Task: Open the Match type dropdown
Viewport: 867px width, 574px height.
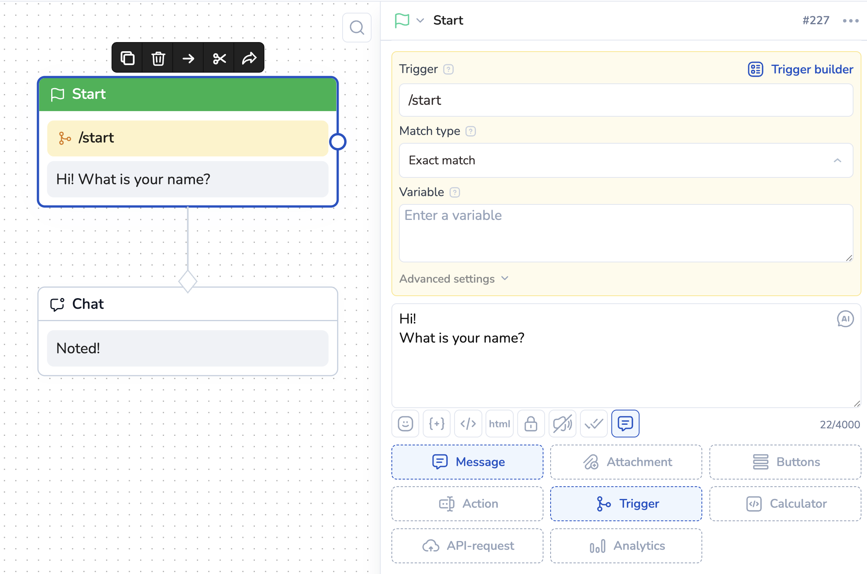Action: pyautogui.click(x=626, y=160)
